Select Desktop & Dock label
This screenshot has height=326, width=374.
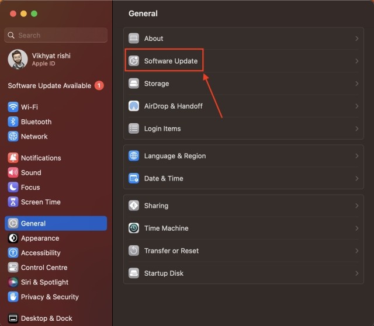[x=47, y=318]
